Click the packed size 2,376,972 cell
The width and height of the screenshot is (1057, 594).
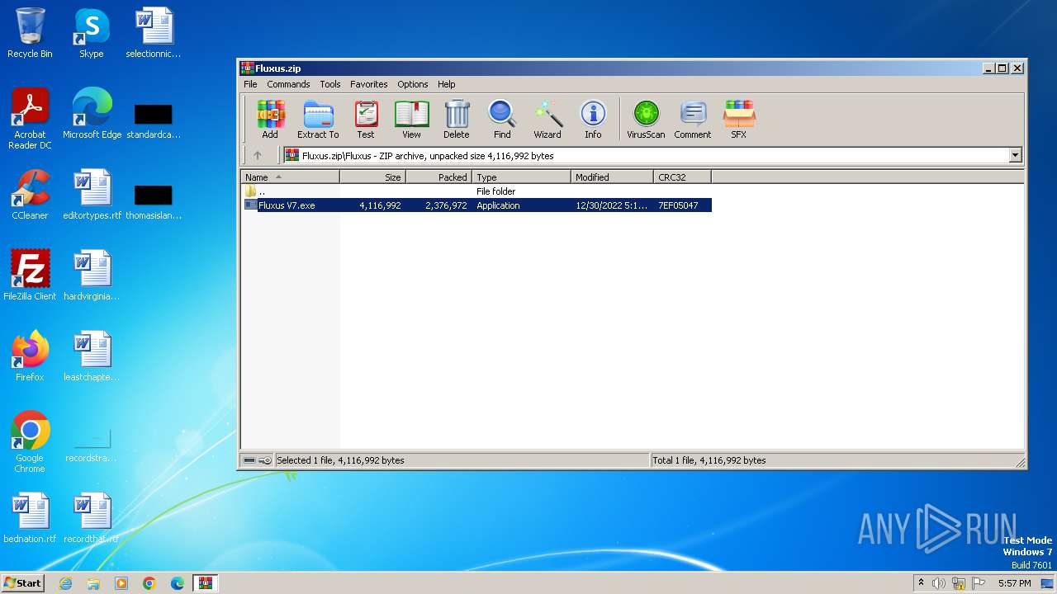[446, 205]
